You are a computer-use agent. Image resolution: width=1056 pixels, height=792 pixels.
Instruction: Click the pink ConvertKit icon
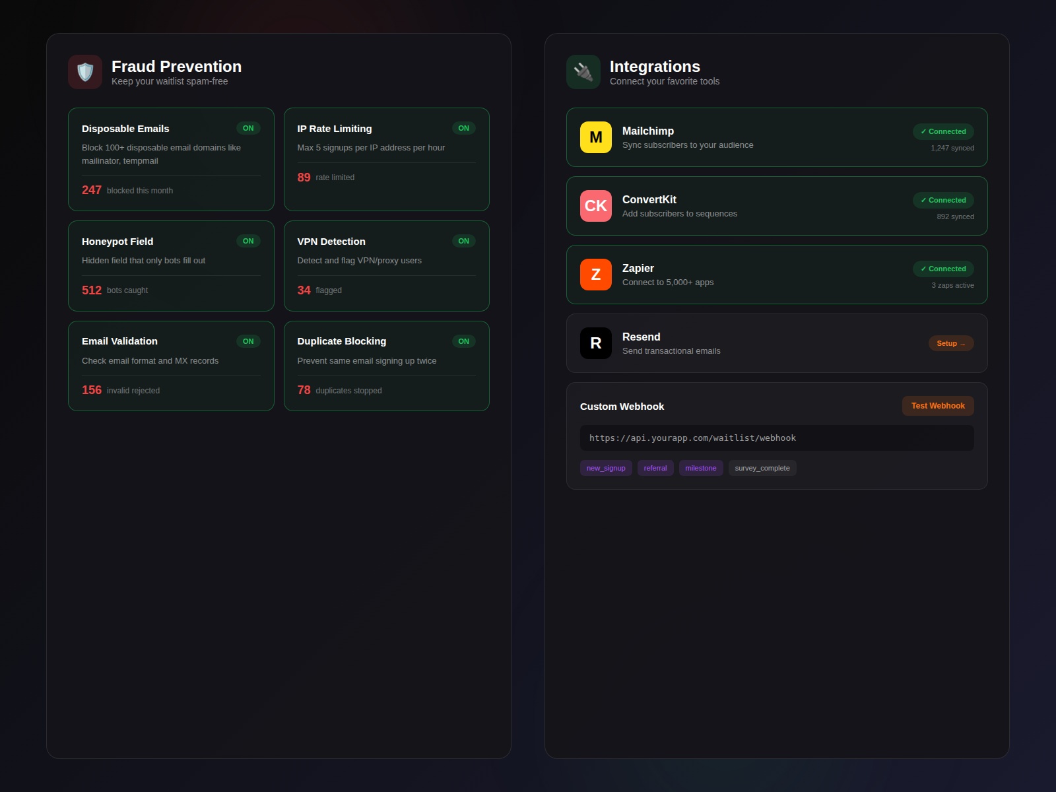click(x=596, y=206)
